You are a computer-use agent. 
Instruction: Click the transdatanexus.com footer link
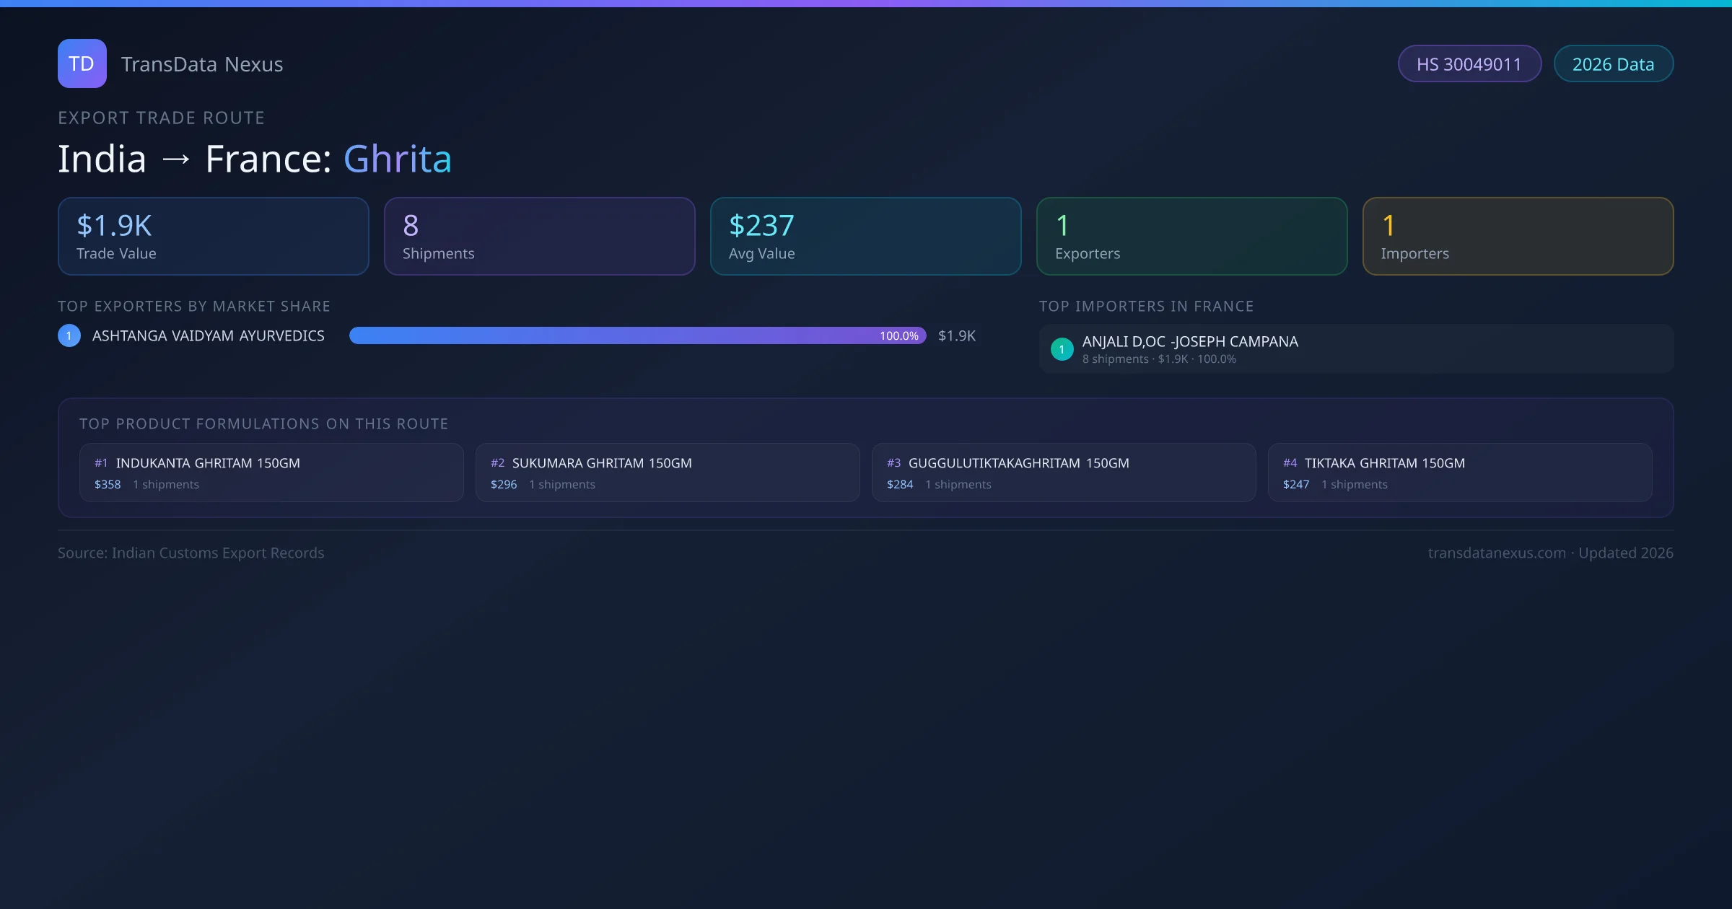1497,553
